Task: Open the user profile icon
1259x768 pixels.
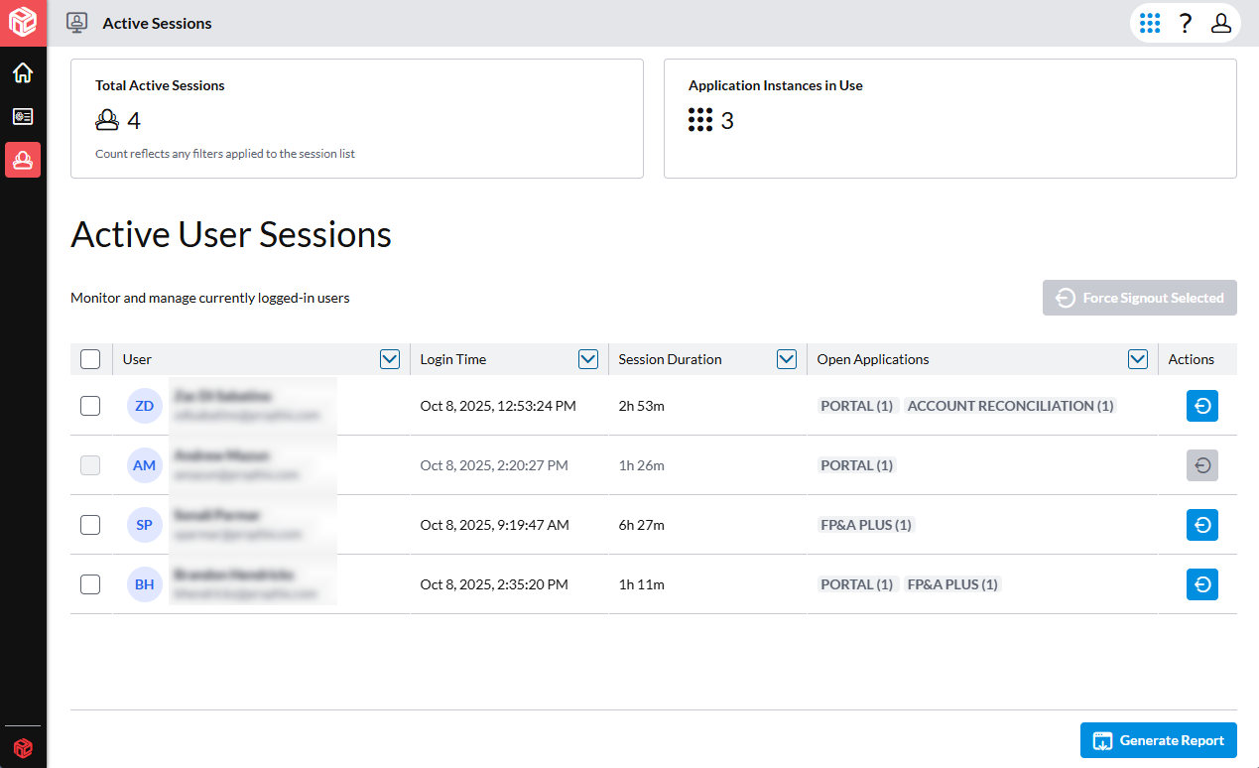Action: 1221,23
